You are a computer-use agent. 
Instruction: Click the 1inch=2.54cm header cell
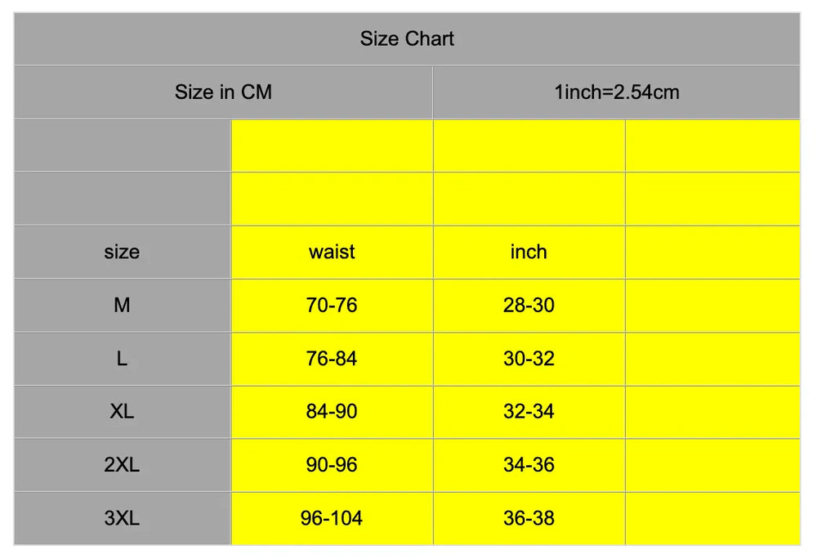[x=616, y=92]
